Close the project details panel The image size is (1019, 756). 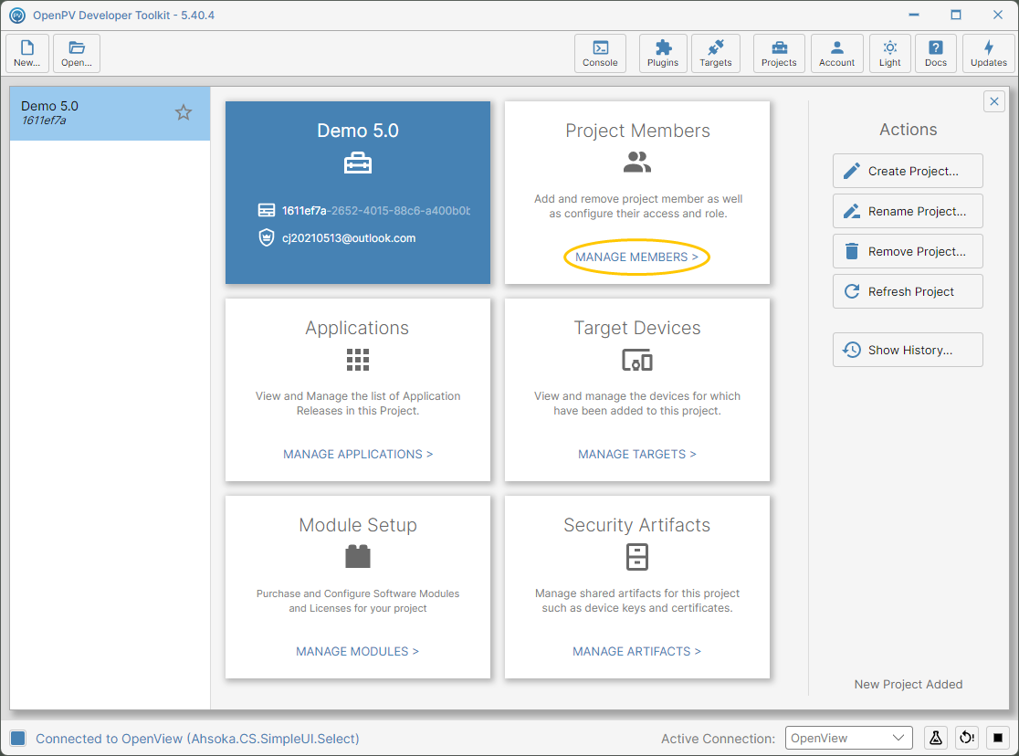point(993,101)
